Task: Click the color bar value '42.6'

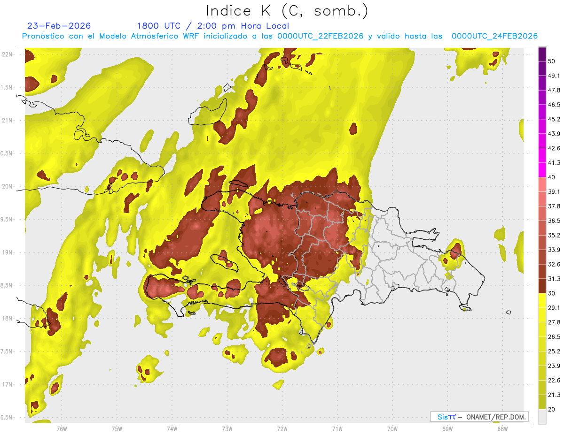Action: 554,148
